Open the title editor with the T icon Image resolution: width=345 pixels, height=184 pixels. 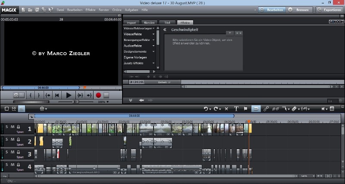coord(236,109)
